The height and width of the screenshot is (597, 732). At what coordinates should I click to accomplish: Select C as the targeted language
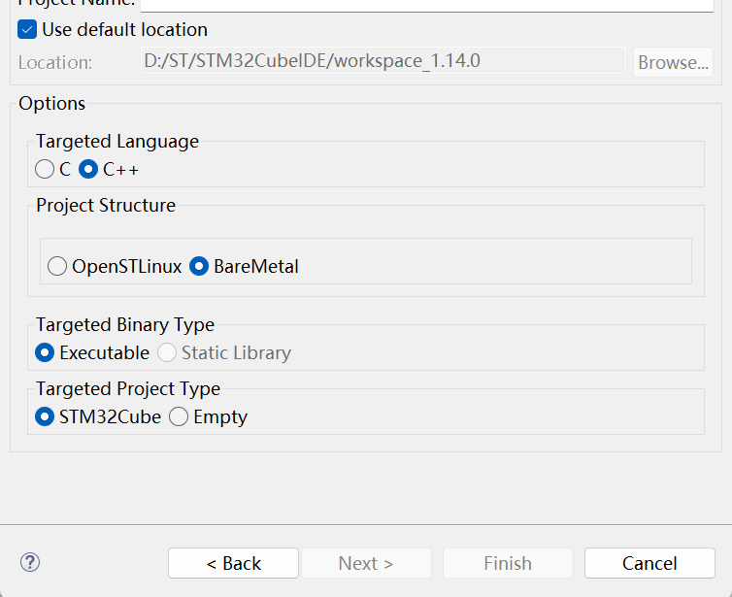point(45,169)
